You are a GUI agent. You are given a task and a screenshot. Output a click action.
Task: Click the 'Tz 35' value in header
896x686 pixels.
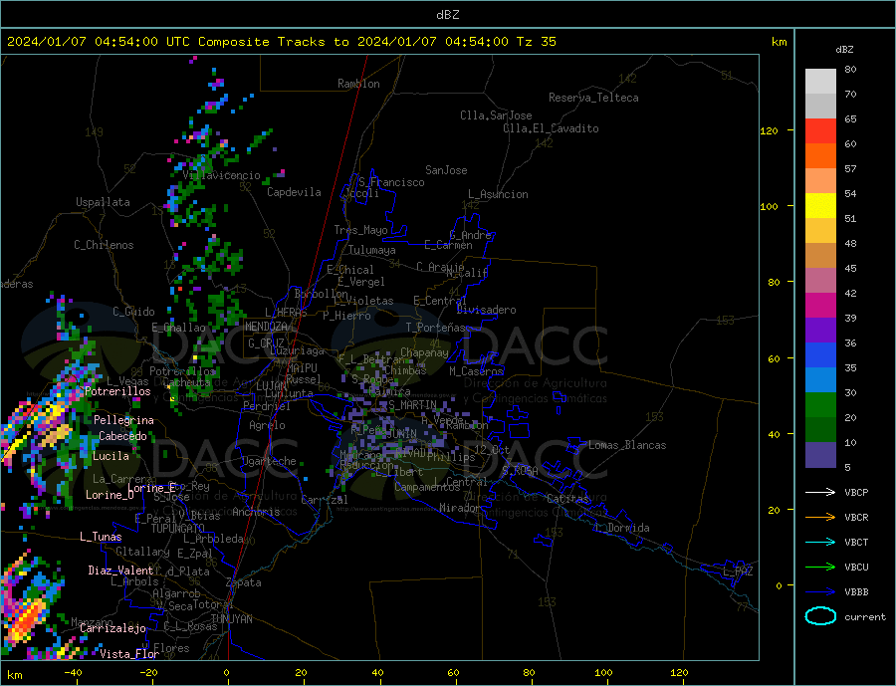536,42
